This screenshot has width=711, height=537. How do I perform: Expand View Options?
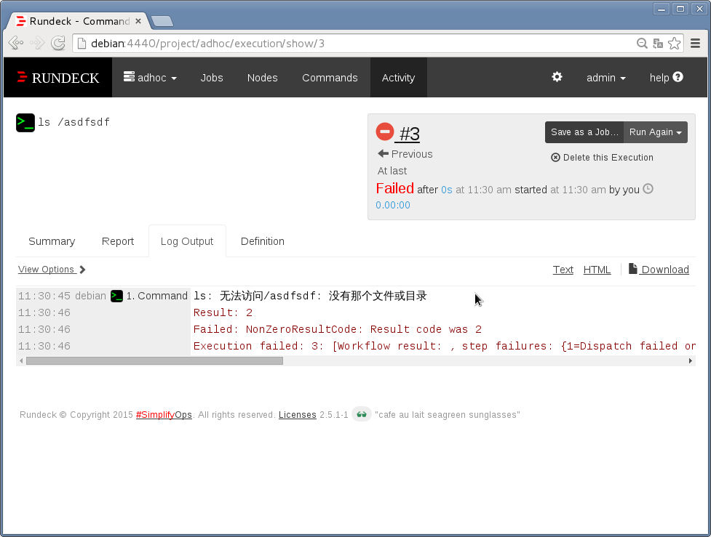(52, 270)
